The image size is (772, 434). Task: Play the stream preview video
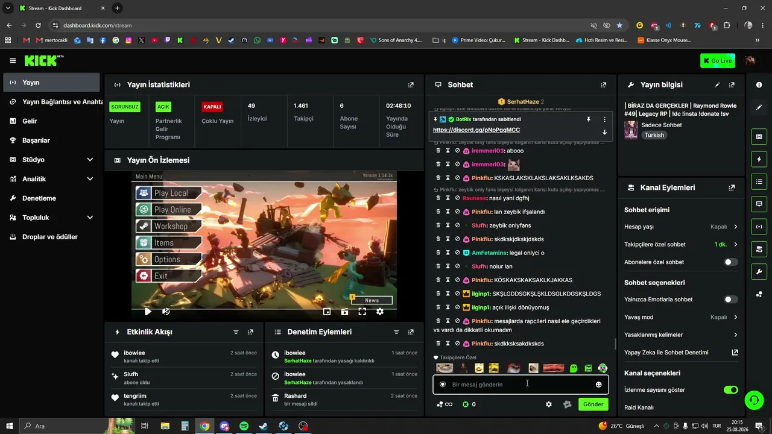click(x=148, y=312)
